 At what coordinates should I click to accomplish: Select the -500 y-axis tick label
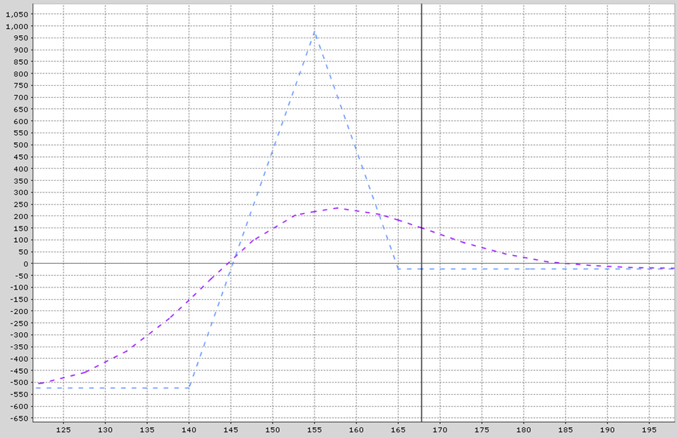coord(19,383)
